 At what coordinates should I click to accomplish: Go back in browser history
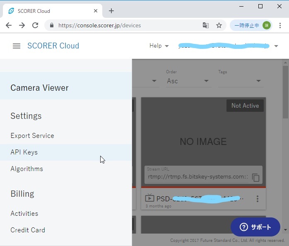point(9,25)
